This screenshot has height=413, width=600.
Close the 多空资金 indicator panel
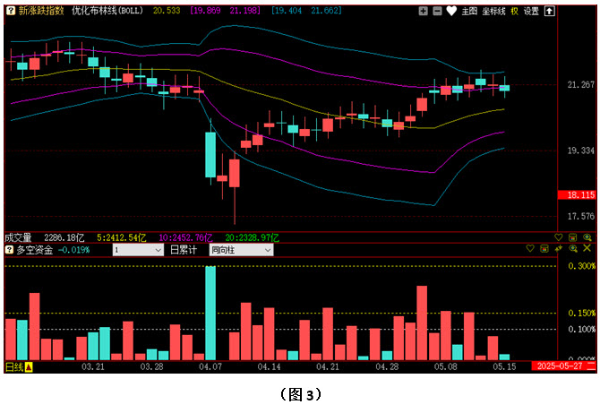click(587, 248)
